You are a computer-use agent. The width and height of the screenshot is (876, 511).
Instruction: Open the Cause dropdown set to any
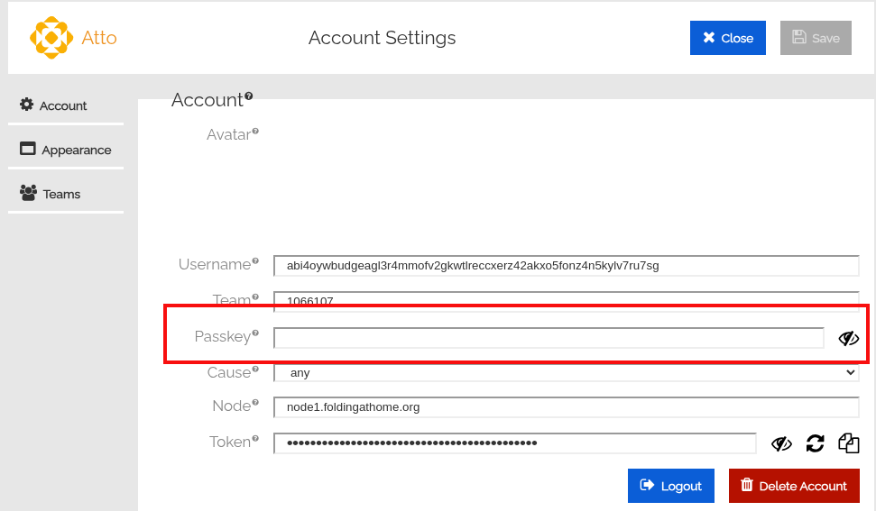click(x=566, y=372)
